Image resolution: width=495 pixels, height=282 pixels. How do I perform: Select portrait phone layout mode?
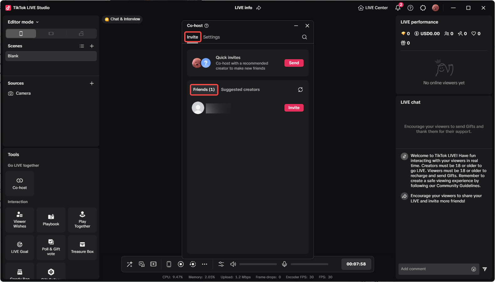21,34
